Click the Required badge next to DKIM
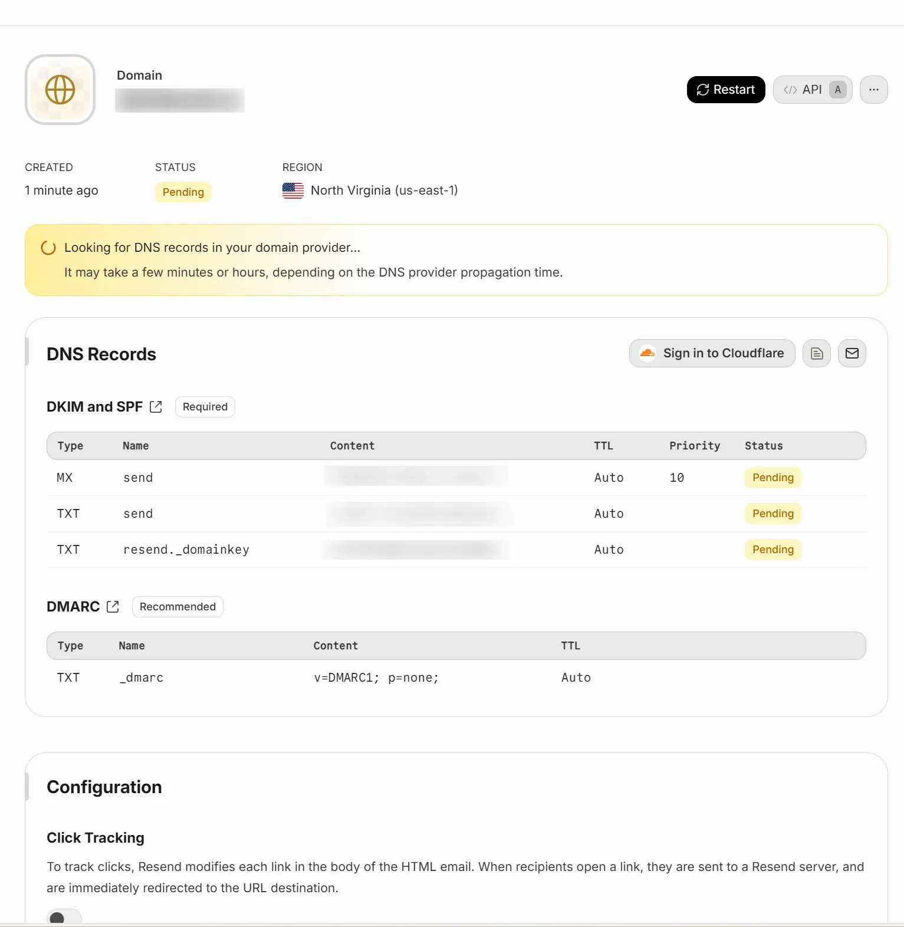904x927 pixels. (x=205, y=407)
